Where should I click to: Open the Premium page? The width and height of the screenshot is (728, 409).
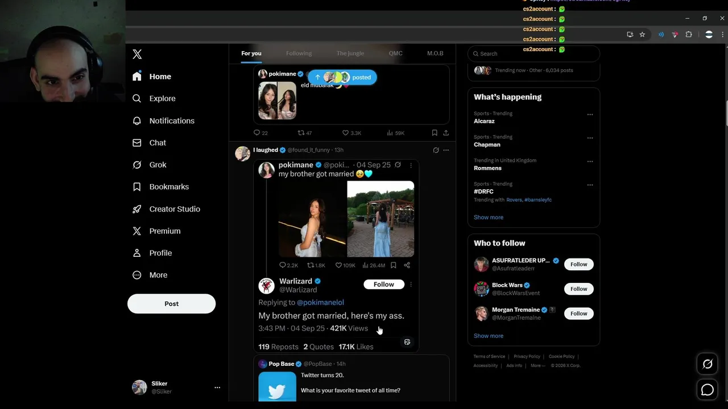pos(156,231)
